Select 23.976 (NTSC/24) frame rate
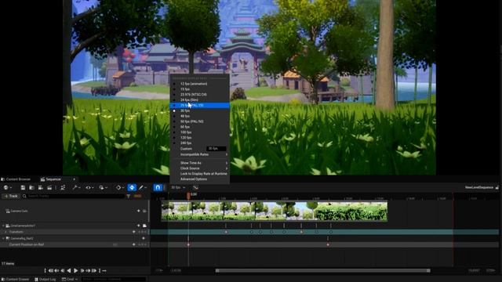502x282 pixels. (x=199, y=95)
